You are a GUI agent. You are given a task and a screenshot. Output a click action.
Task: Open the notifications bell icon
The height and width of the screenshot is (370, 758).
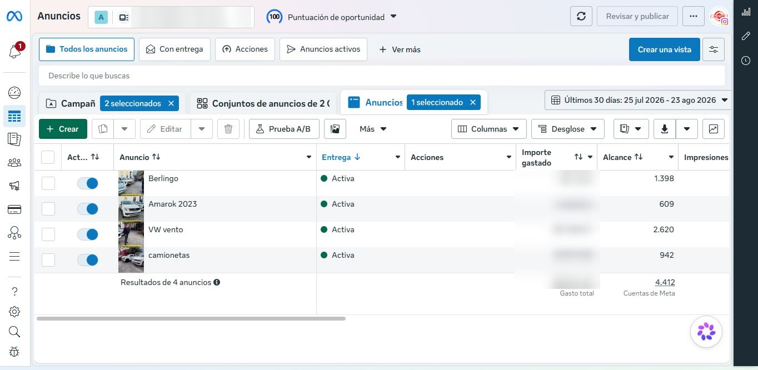pyautogui.click(x=15, y=52)
